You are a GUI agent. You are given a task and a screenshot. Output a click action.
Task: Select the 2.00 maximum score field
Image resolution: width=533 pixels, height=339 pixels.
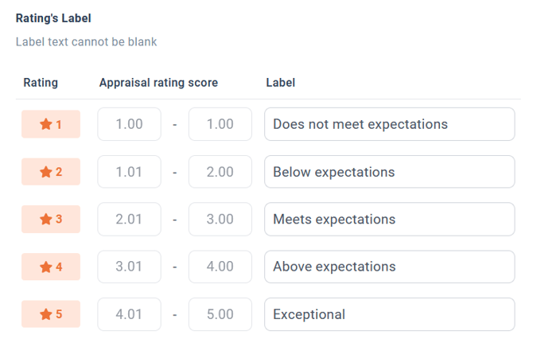click(220, 172)
